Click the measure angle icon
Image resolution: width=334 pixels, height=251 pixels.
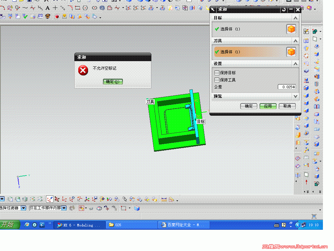pyautogui.click(x=172, y=200)
